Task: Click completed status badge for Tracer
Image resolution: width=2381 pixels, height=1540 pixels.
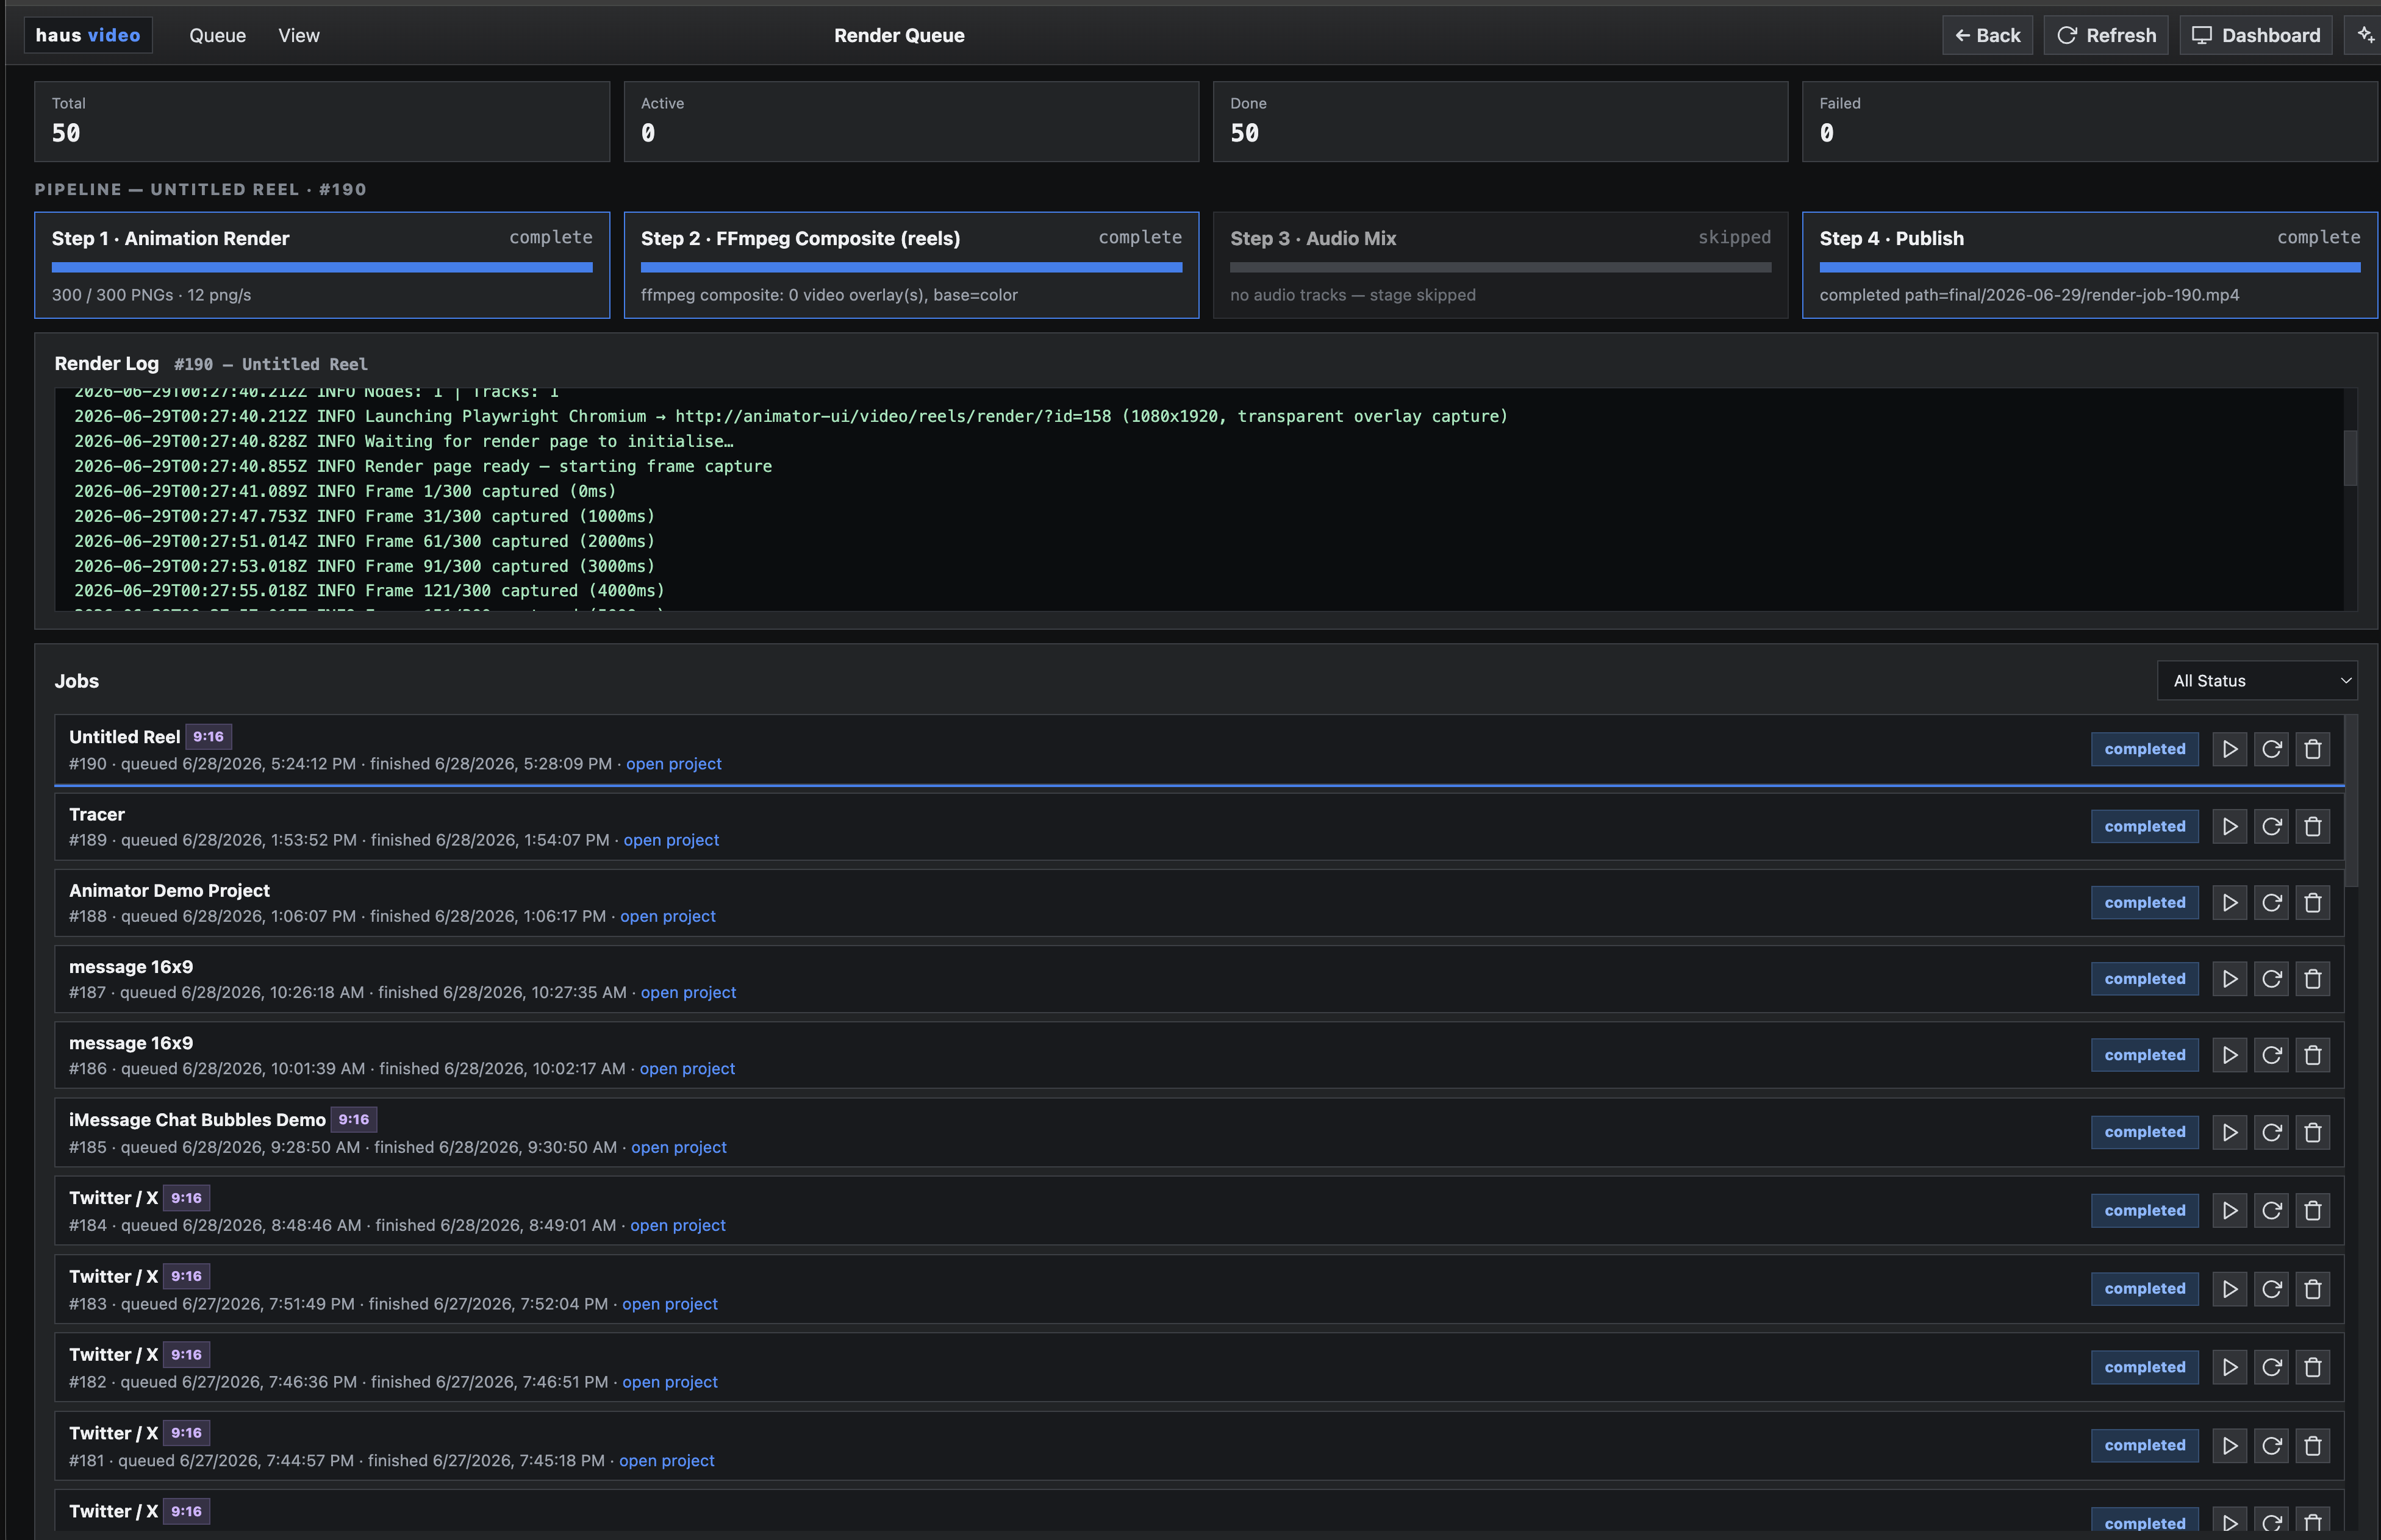Action: (x=2144, y=826)
